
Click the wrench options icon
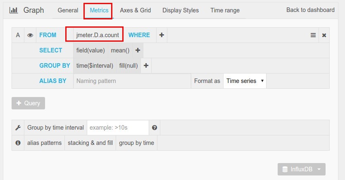18,128
